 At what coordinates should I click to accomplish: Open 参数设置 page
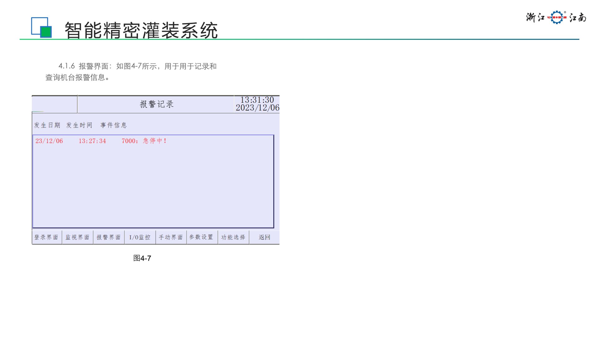point(202,237)
